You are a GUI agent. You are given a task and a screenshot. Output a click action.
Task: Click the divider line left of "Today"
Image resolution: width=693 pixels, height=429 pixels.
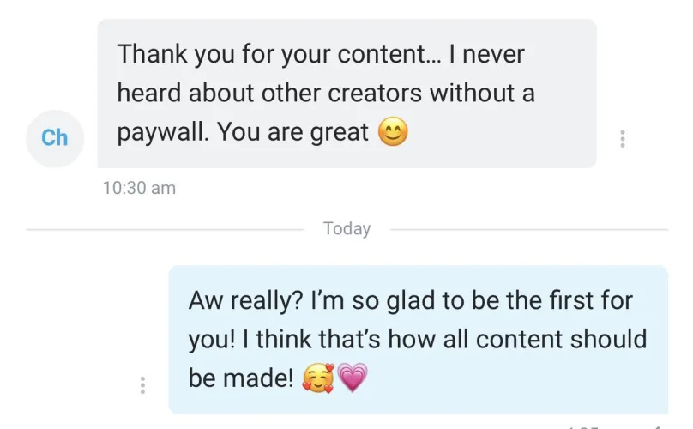click(x=165, y=230)
